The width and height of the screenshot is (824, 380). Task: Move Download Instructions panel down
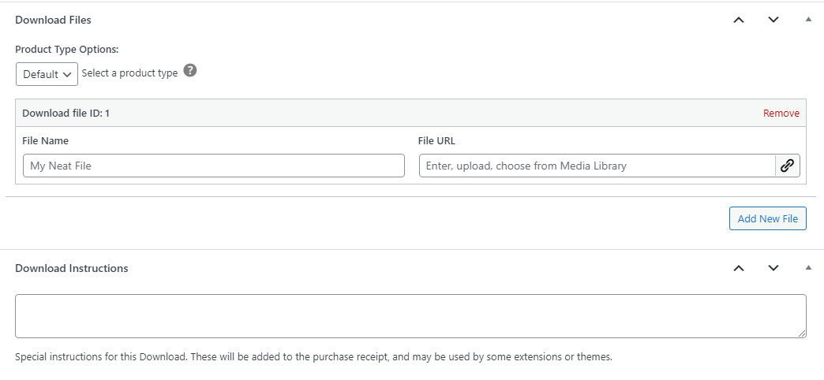coord(773,268)
